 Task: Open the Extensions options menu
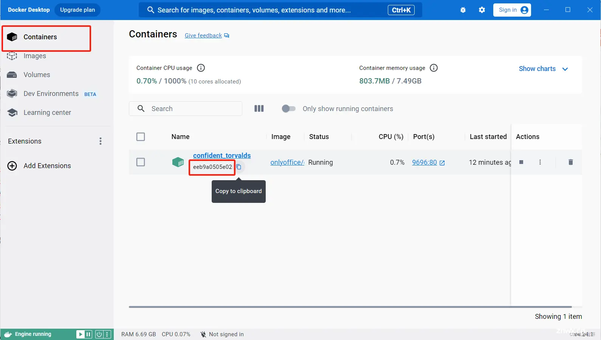(101, 141)
